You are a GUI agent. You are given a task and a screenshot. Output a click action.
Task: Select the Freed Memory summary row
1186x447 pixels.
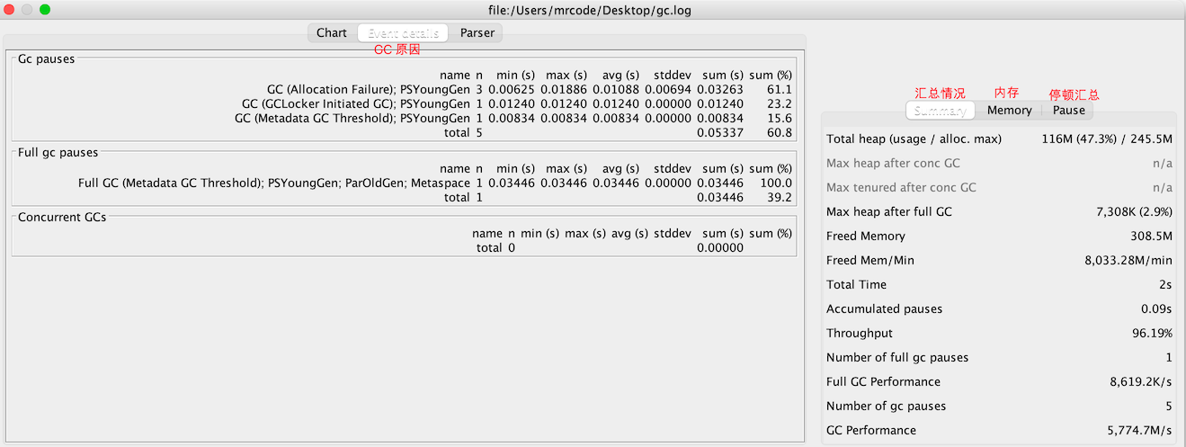[998, 236]
